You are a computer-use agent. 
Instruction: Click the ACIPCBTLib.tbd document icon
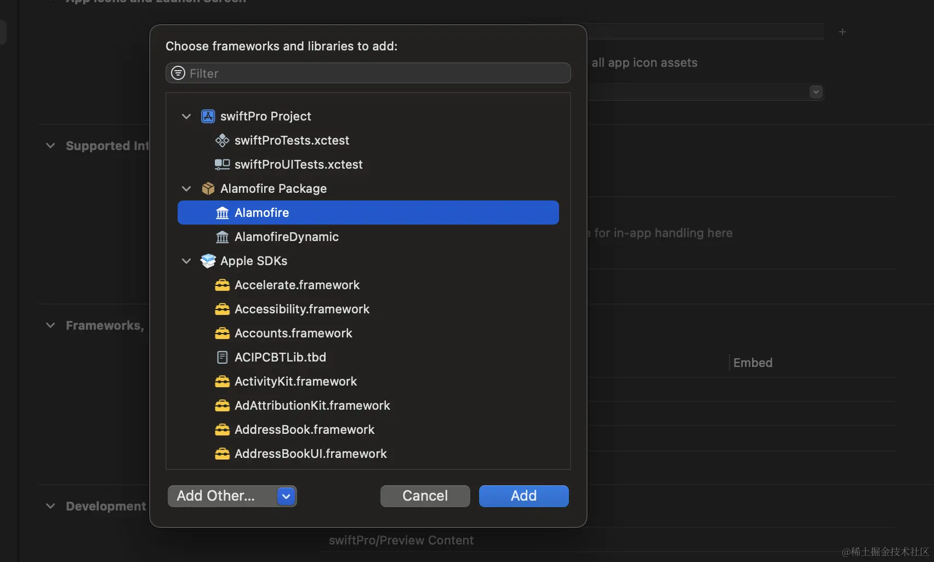click(222, 357)
